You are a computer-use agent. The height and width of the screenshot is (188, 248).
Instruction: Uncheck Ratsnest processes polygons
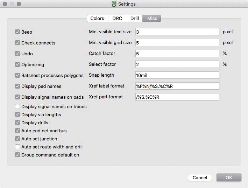click(x=17, y=75)
